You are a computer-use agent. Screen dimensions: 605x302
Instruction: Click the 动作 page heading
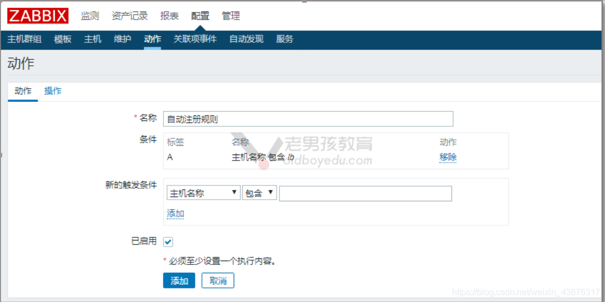pyautogui.click(x=21, y=64)
